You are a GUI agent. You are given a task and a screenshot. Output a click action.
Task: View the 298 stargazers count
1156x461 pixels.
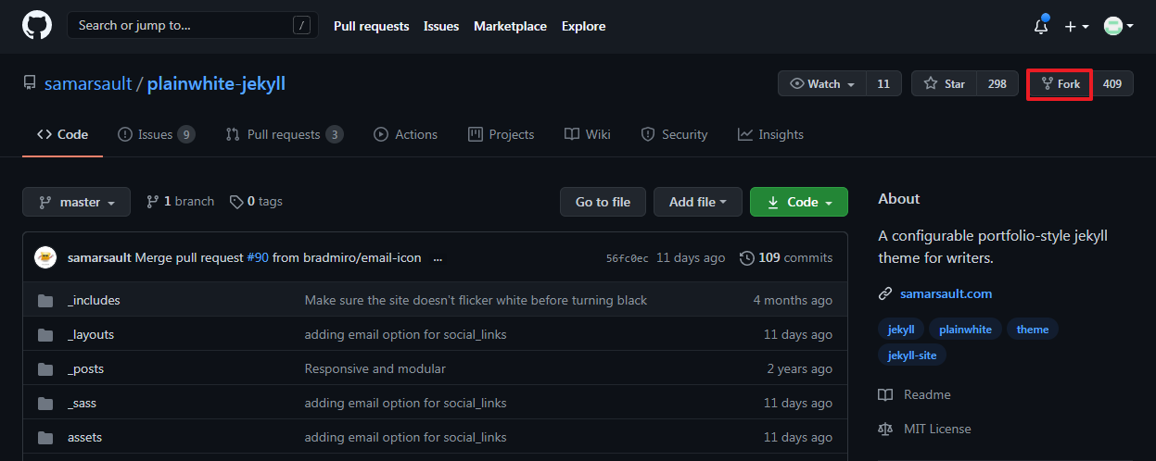997,83
